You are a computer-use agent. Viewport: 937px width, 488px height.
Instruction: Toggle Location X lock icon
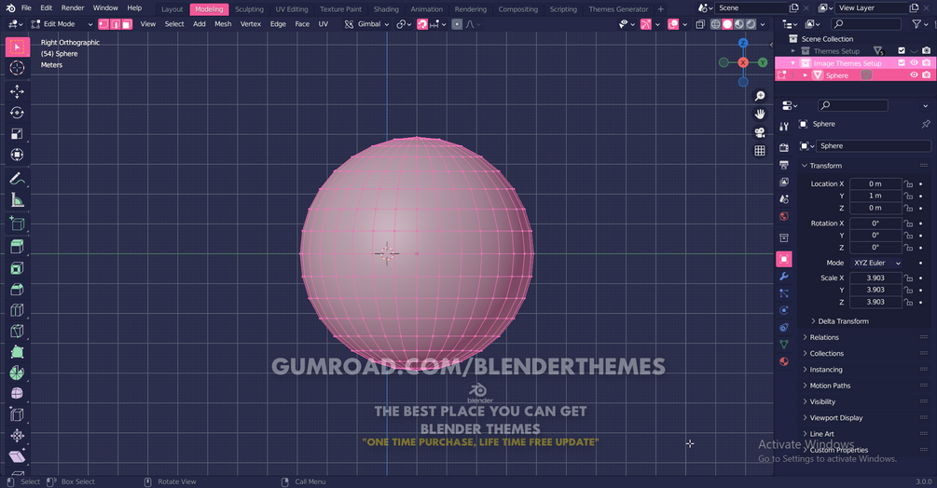pyautogui.click(x=908, y=183)
